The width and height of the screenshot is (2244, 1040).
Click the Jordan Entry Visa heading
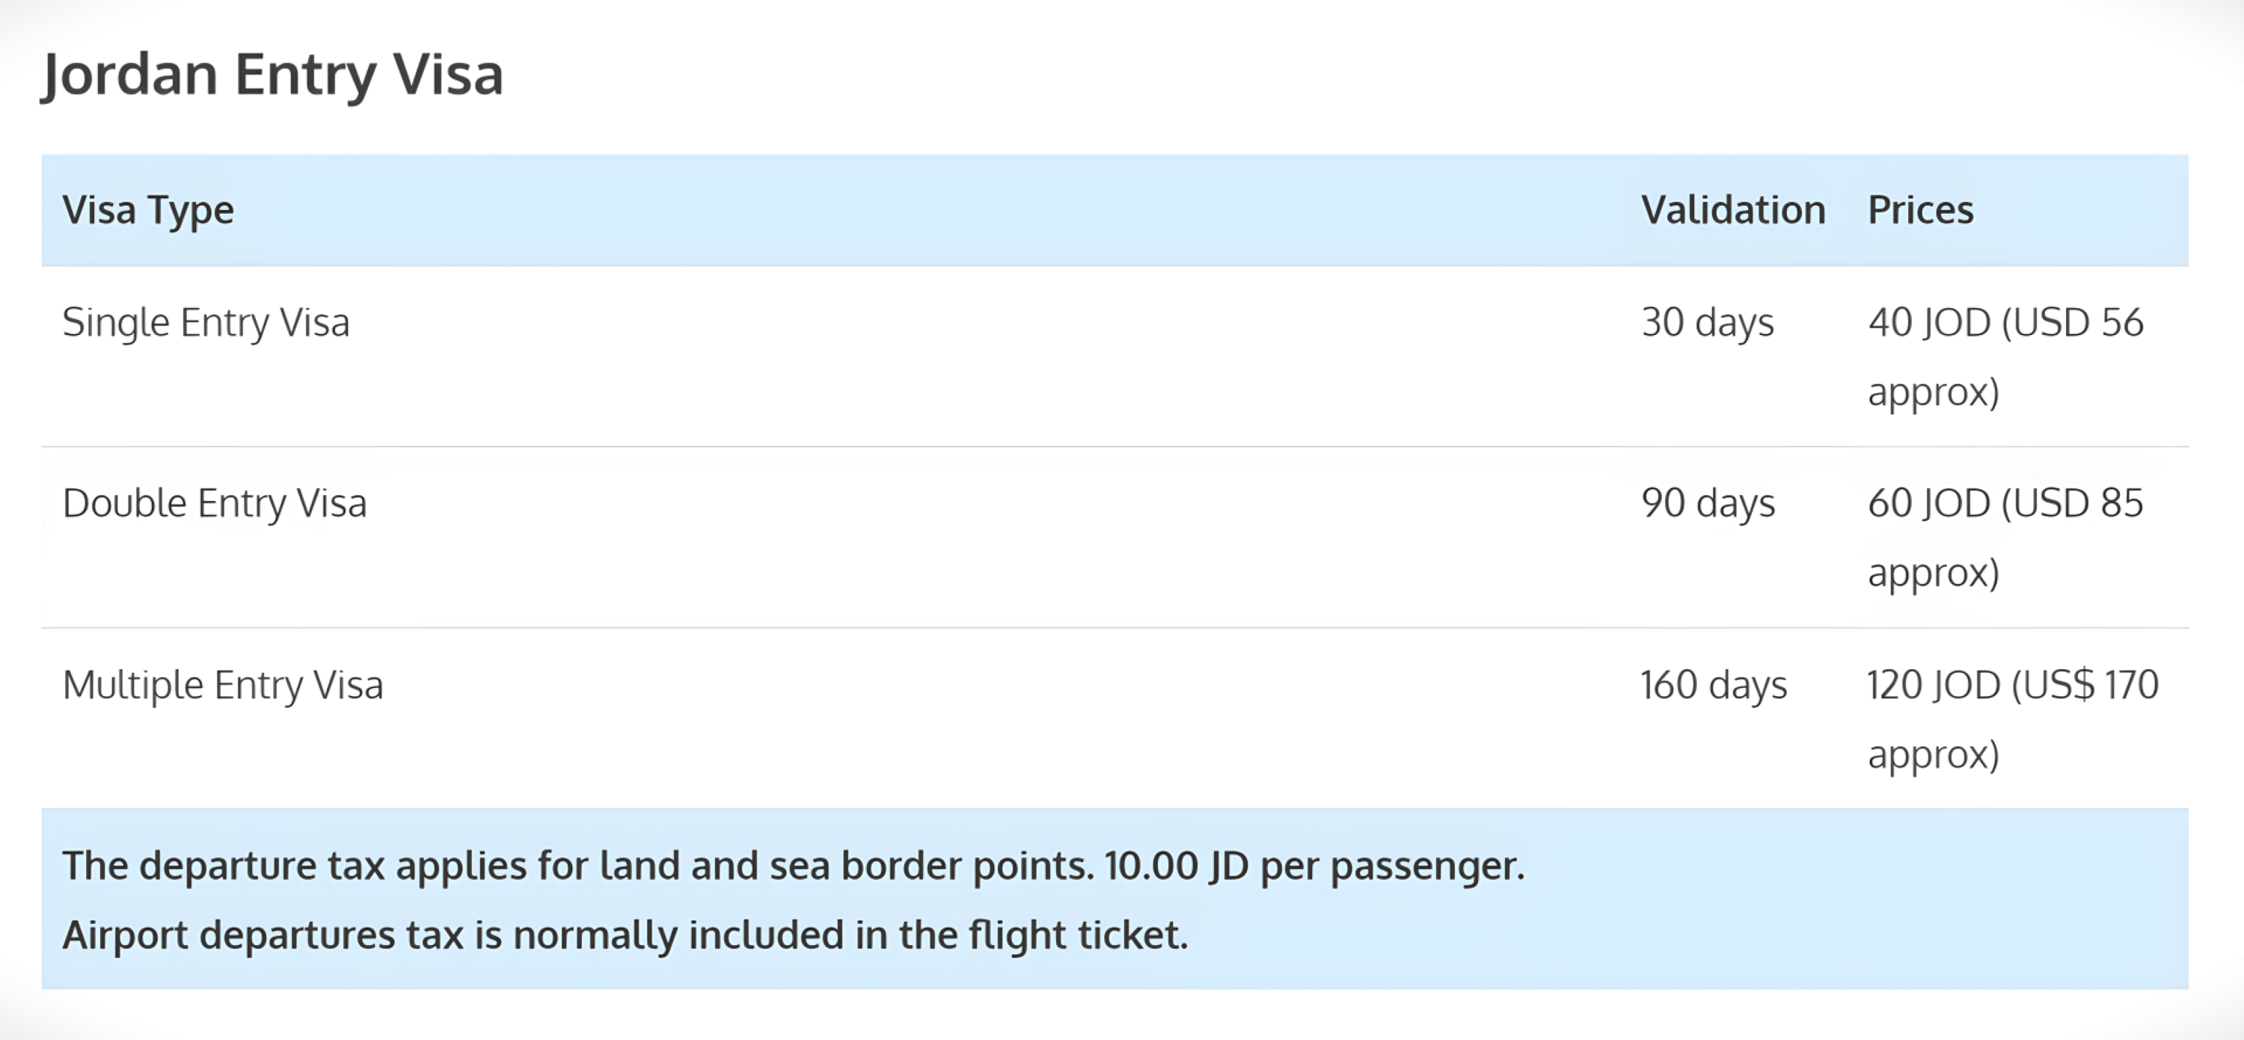tap(273, 75)
